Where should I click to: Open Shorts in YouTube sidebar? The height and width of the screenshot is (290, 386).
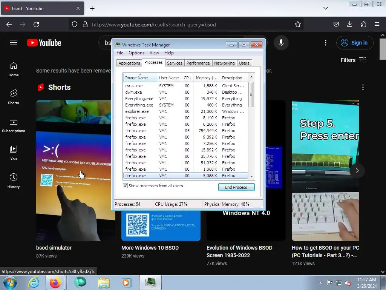point(14,97)
